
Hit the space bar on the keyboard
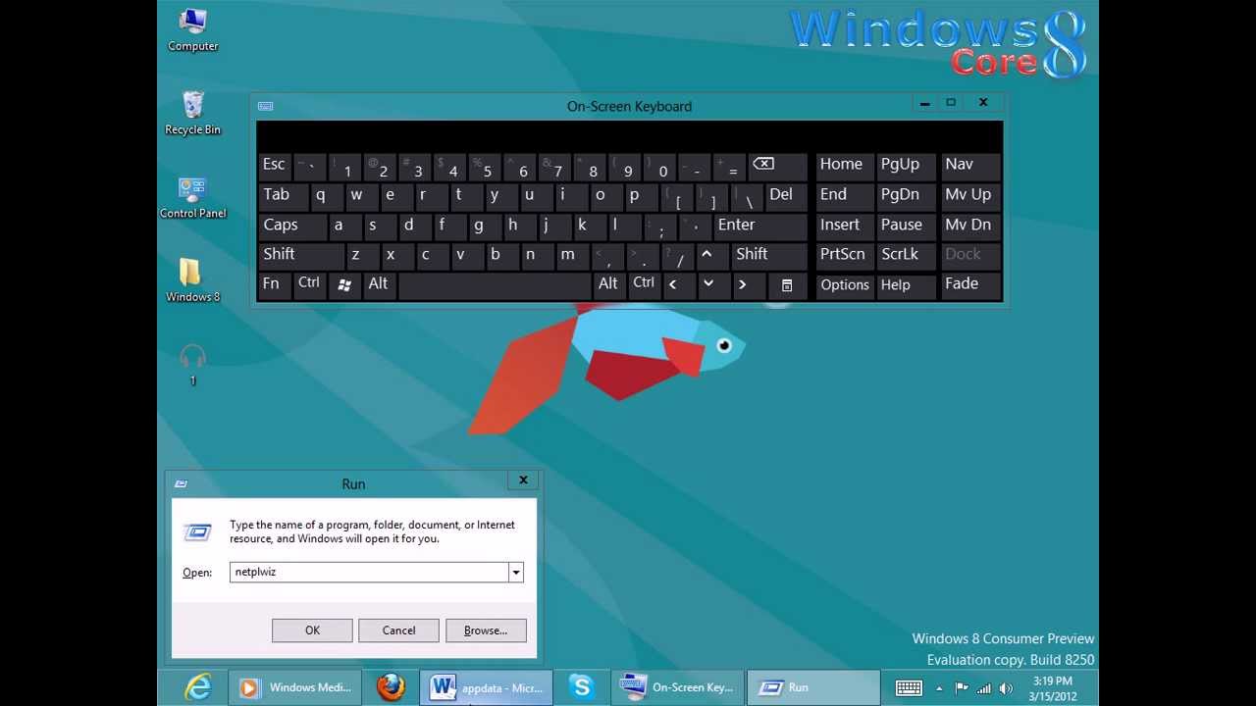(x=495, y=284)
